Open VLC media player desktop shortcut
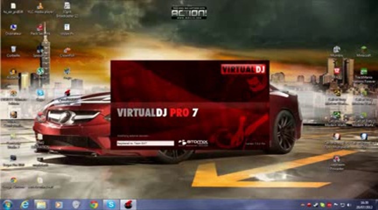 [40, 8]
